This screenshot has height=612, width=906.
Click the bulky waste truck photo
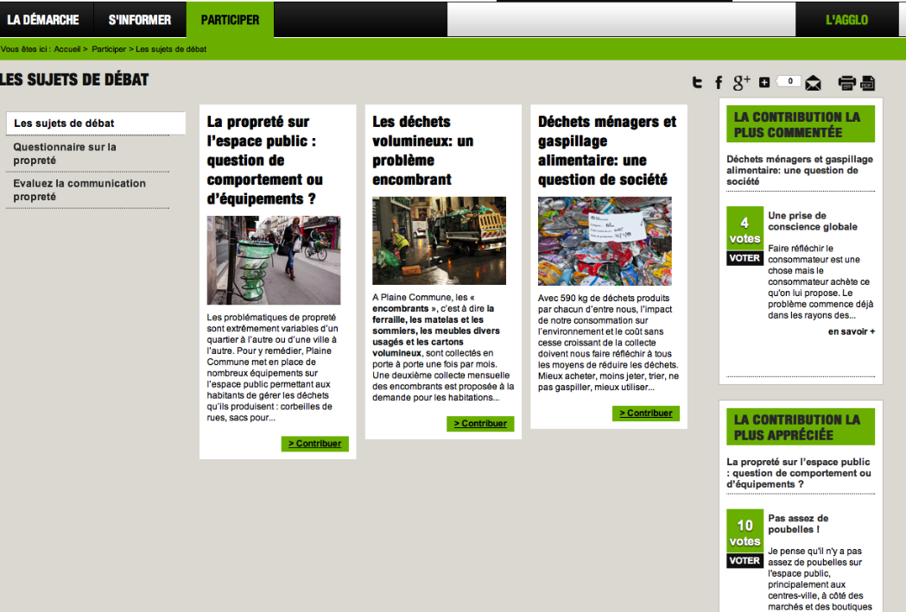tap(439, 241)
